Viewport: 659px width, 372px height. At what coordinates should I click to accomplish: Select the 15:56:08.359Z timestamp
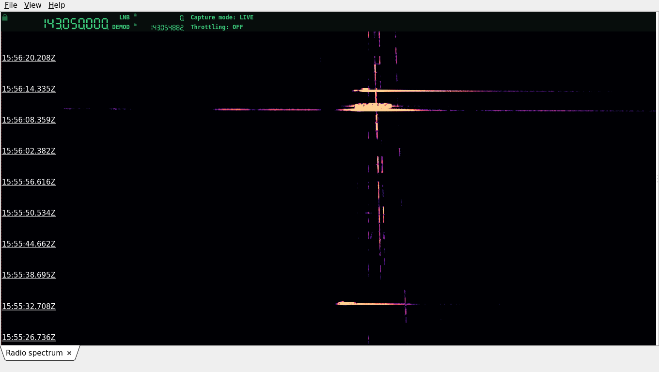point(29,120)
